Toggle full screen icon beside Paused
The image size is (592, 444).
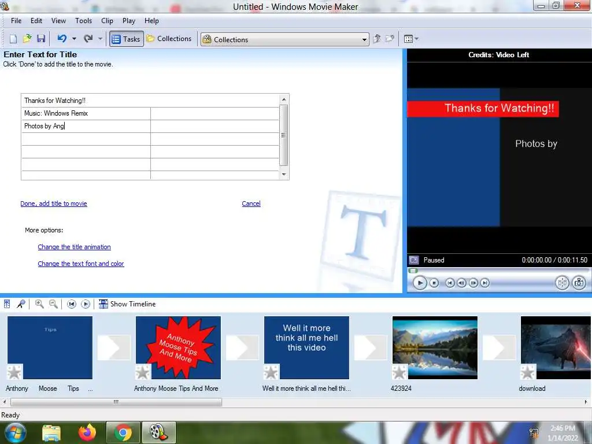click(414, 260)
